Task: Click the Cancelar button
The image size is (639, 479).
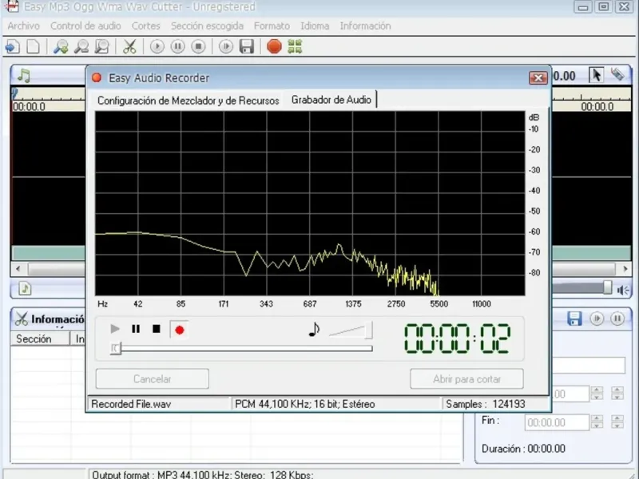Action: [152, 379]
